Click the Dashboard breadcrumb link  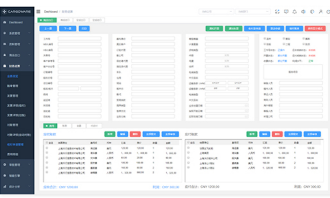pyautogui.click(x=51, y=12)
